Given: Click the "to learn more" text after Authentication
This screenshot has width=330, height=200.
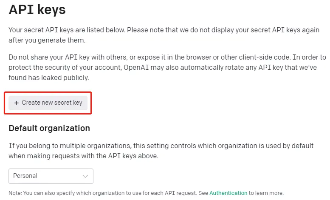Looking at the screenshot, I should tap(266, 193).
